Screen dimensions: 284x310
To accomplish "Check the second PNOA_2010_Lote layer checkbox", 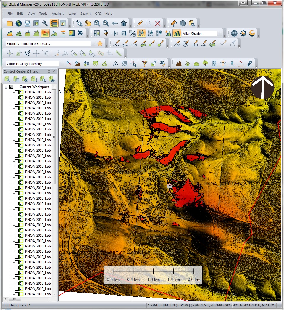I will [x=17, y=97].
